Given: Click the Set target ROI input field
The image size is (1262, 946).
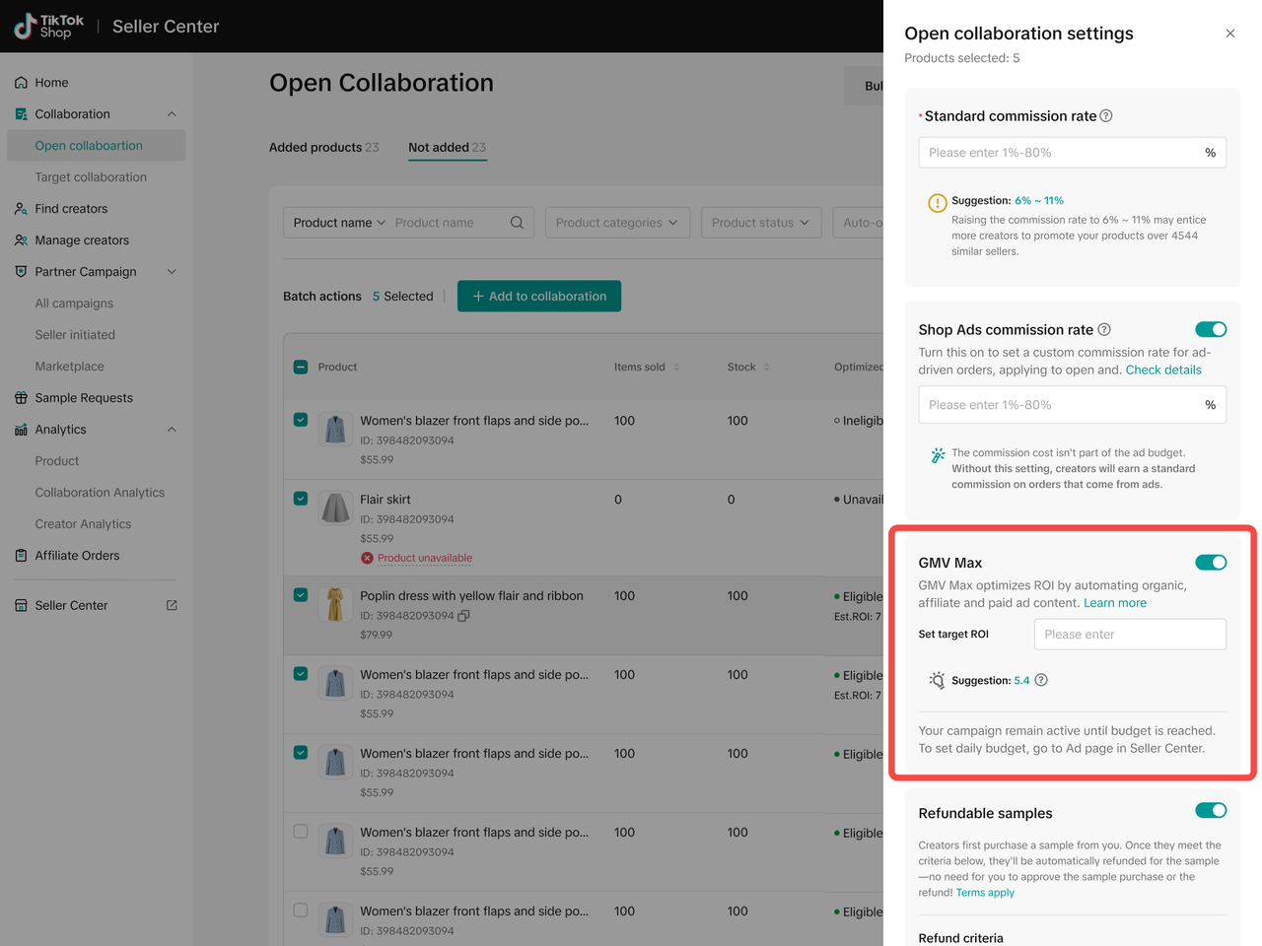Looking at the screenshot, I should pos(1129,635).
